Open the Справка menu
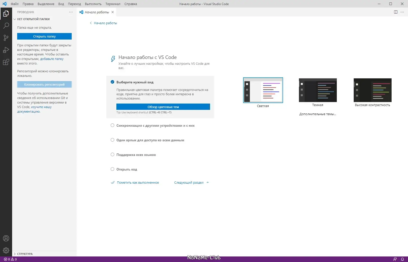 pos(131,4)
